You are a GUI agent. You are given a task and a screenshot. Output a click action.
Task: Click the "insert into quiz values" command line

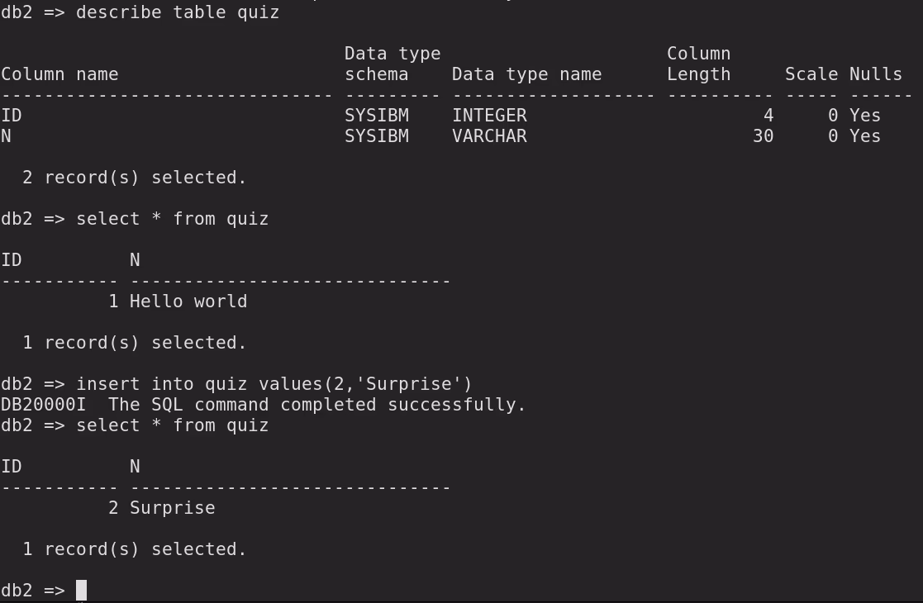[274, 384]
